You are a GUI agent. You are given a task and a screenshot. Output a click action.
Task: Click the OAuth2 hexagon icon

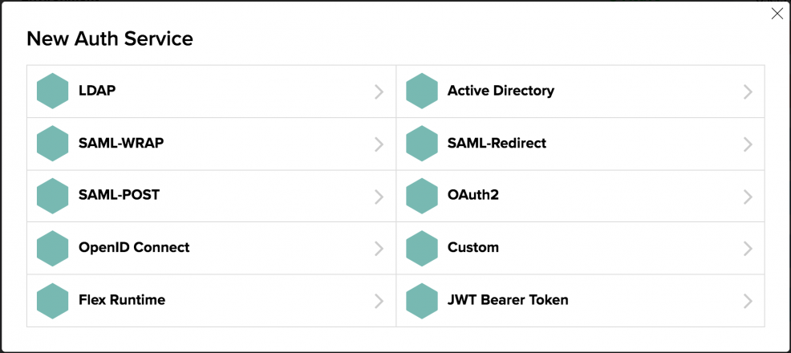422,196
